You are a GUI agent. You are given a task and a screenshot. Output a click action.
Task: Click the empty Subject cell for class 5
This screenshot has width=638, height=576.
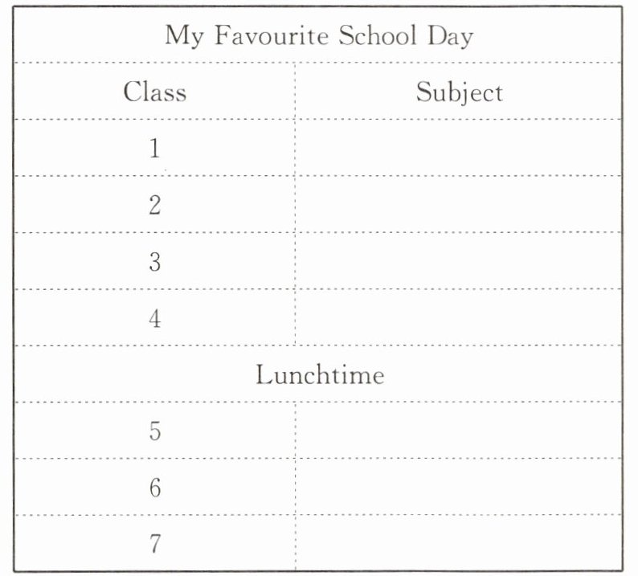(459, 431)
